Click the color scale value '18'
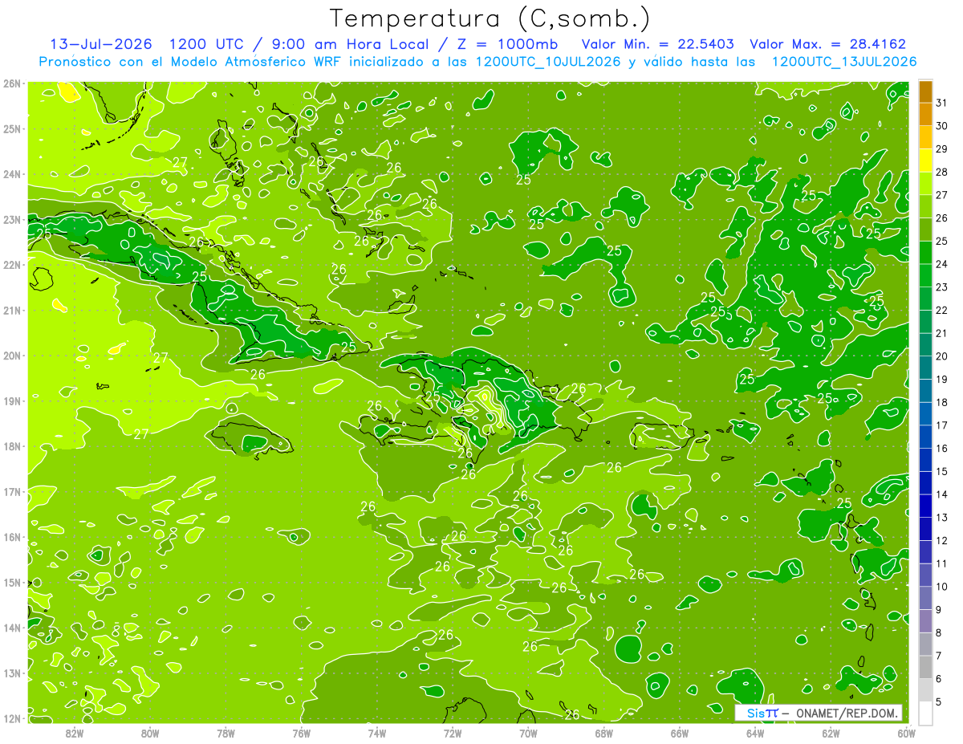The image size is (963, 744). 941,402
